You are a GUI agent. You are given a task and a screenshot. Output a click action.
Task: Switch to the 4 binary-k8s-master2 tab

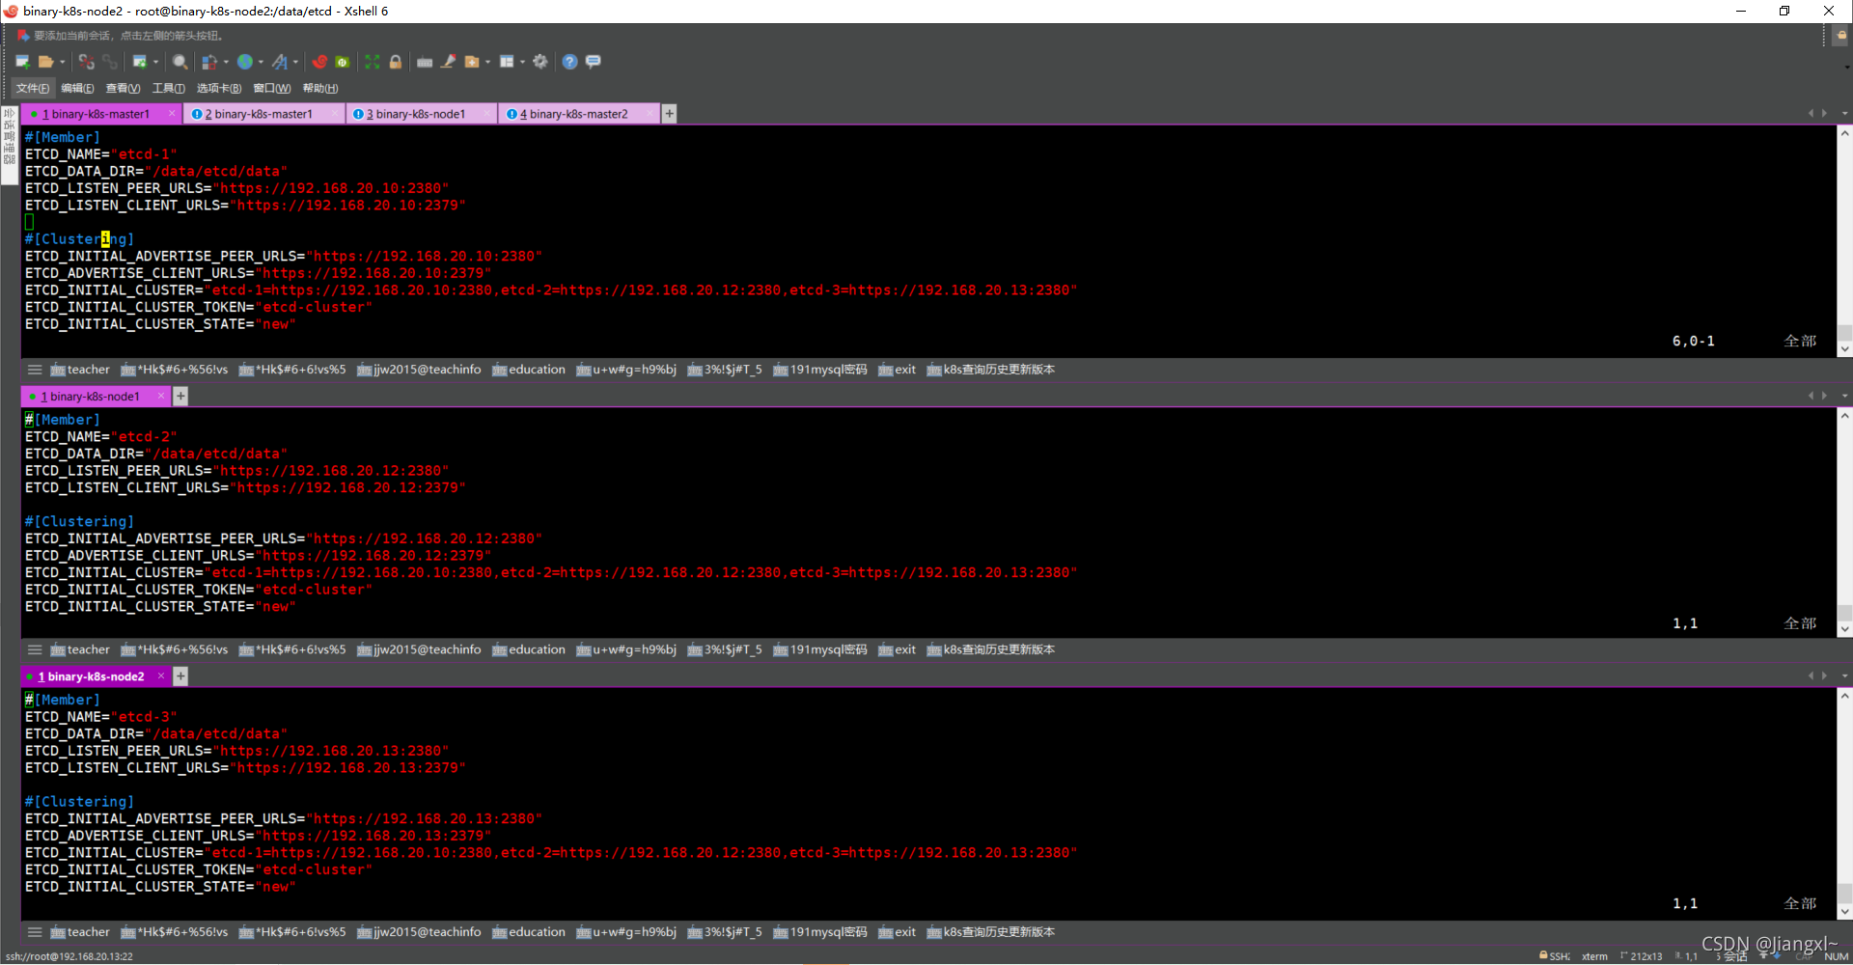(579, 114)
